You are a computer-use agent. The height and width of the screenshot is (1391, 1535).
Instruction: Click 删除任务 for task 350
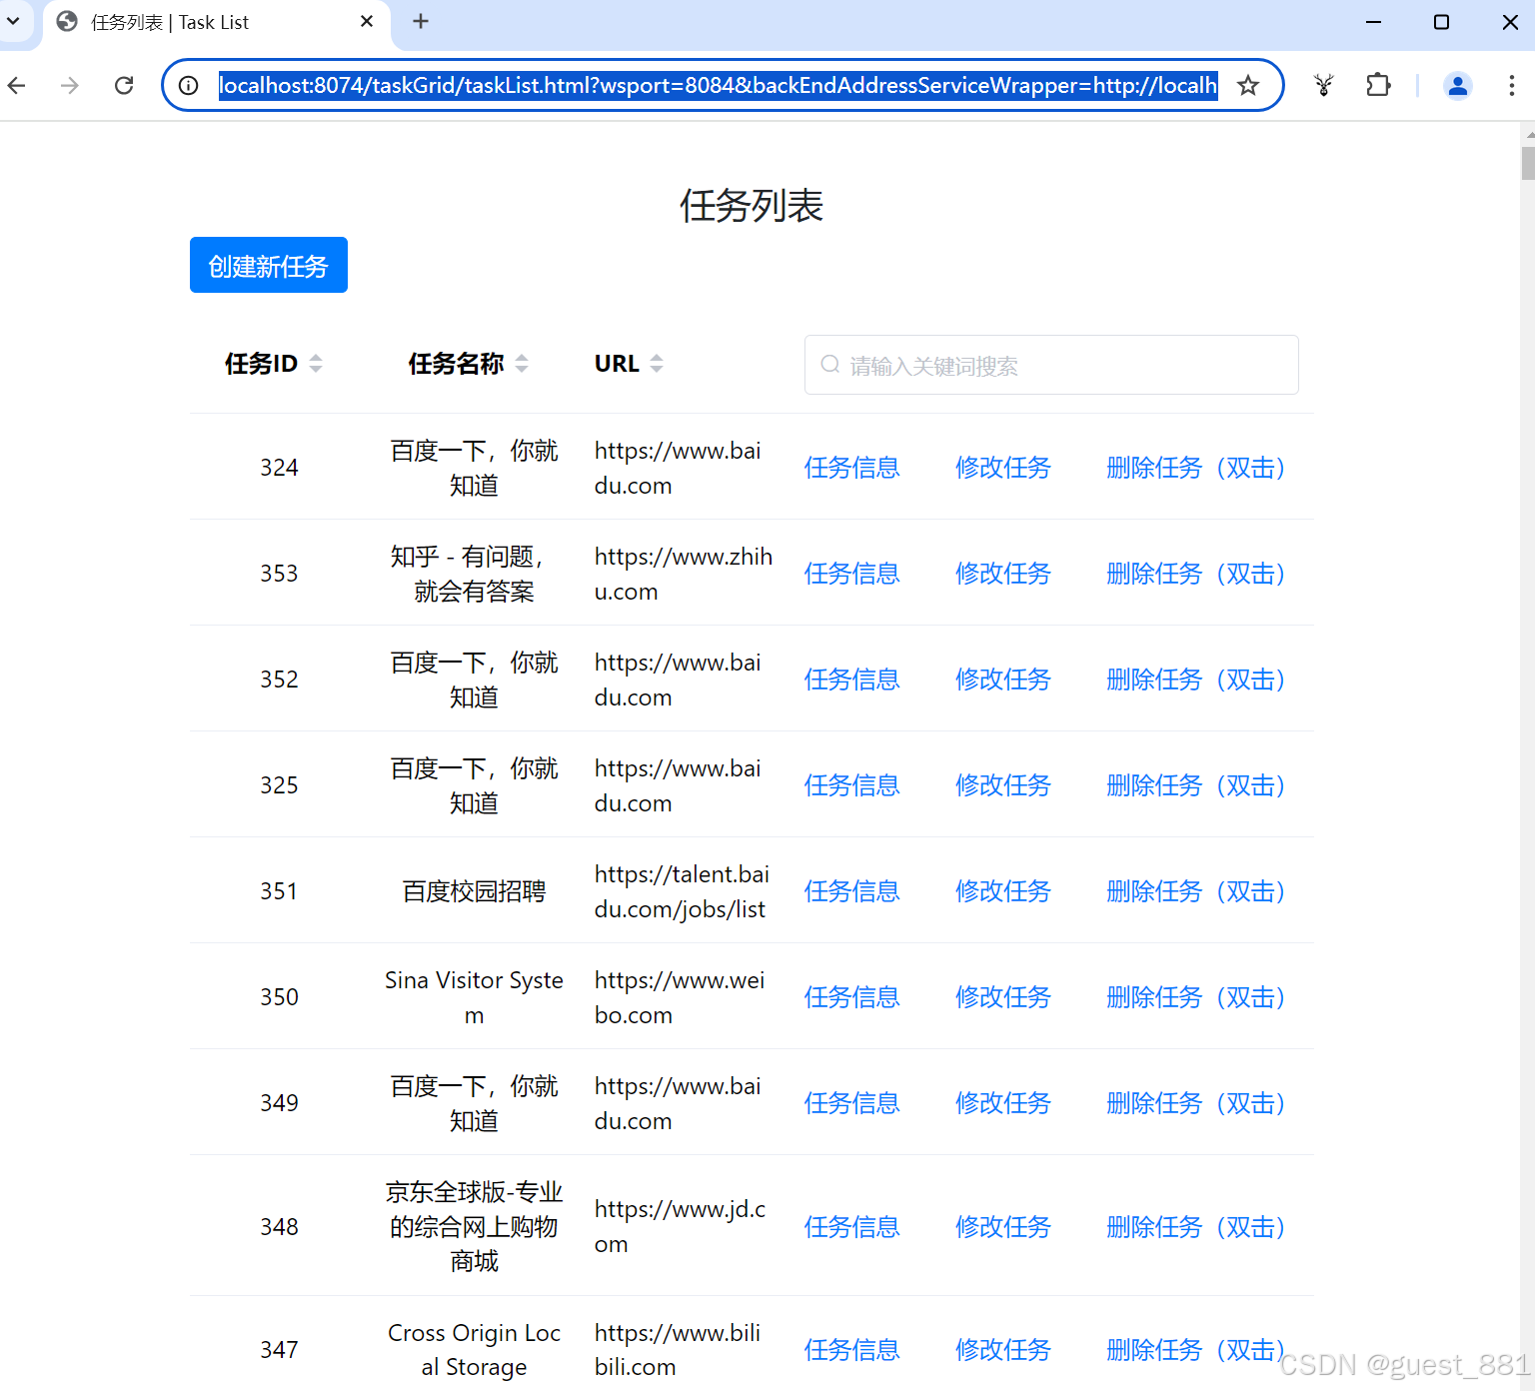[1195, 997]
